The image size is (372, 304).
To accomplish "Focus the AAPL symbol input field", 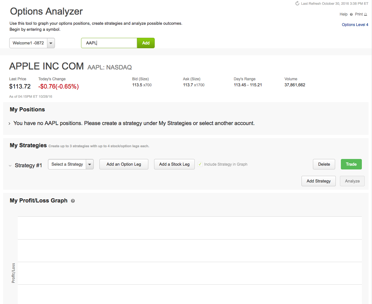I will pos(109,43).
